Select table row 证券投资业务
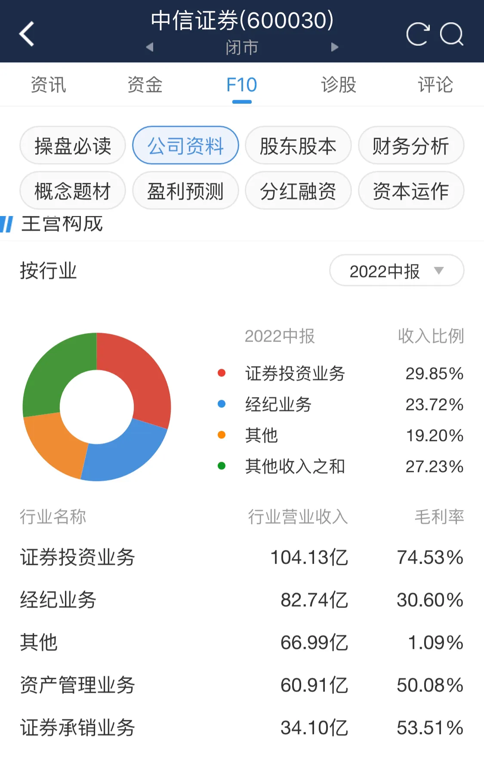The image size is (484, 763). (242, 557)
